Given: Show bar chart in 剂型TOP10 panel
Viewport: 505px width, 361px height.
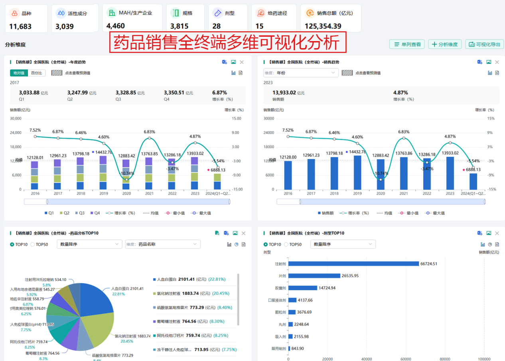Looking at the screenshot, I should tap(483, 244).
